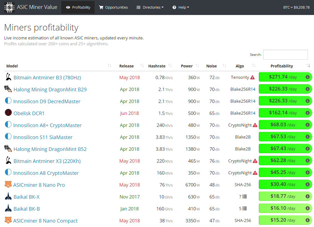
Task: Open Innosilicon D9 DecredMaster link
Action: (x=47, y=101)
